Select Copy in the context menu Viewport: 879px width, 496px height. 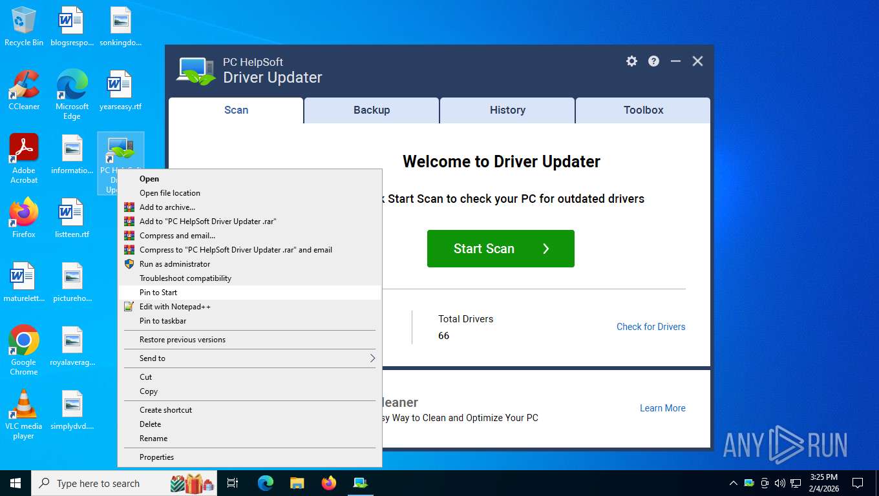click(x=249, y=391)
